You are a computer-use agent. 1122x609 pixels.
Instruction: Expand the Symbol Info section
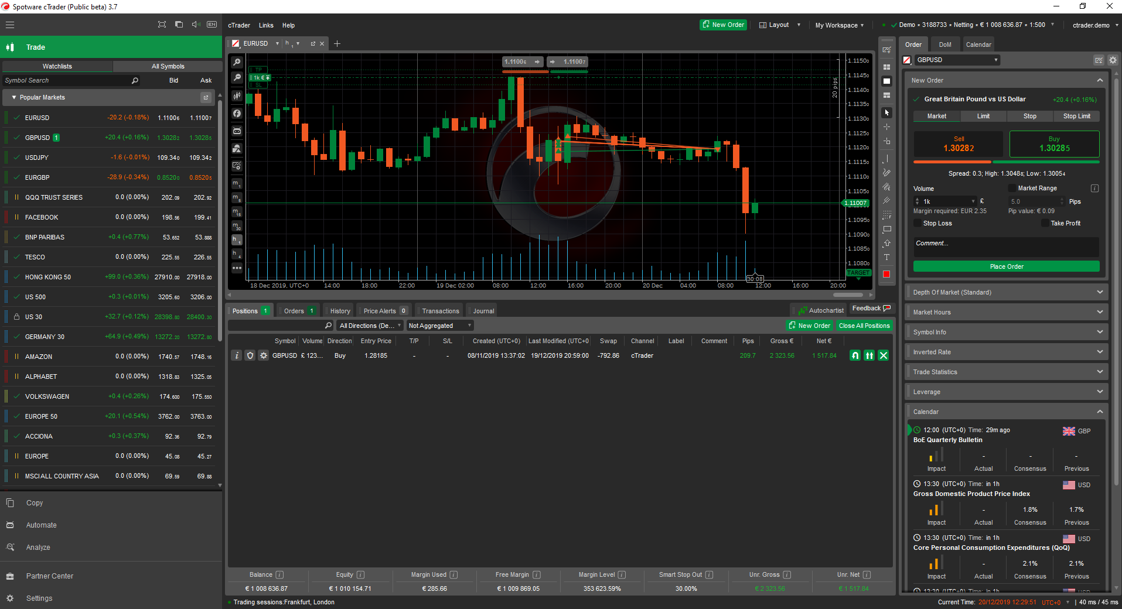(1007, 332)
